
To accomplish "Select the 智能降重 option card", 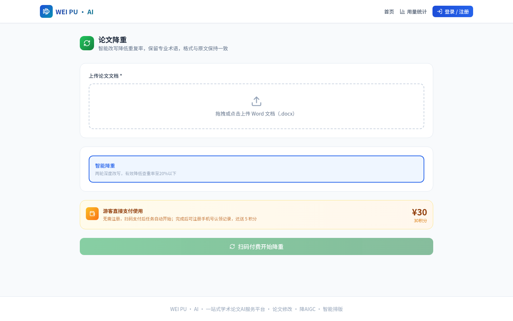I will (x=256, y=169).
